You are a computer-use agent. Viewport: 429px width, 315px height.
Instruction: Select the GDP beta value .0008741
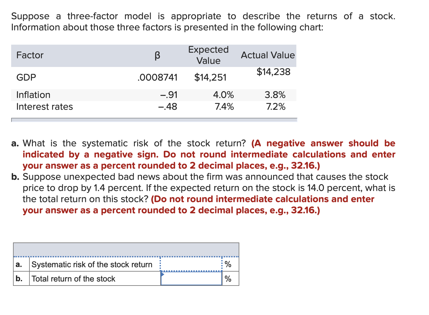158,78
